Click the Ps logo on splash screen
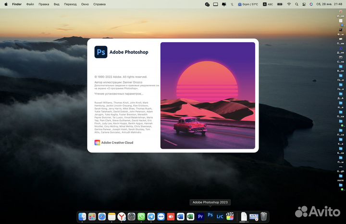The width and height of the screenshot is (346, 224). pos(101,52)
